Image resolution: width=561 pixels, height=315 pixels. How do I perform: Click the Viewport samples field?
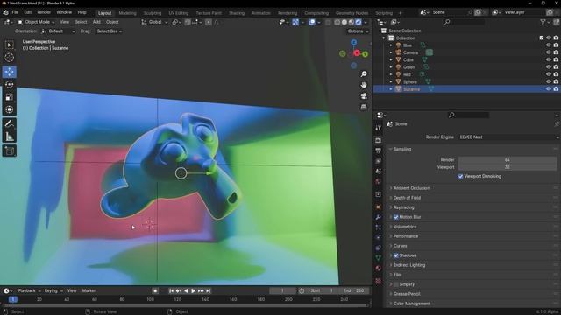(508, 167)
